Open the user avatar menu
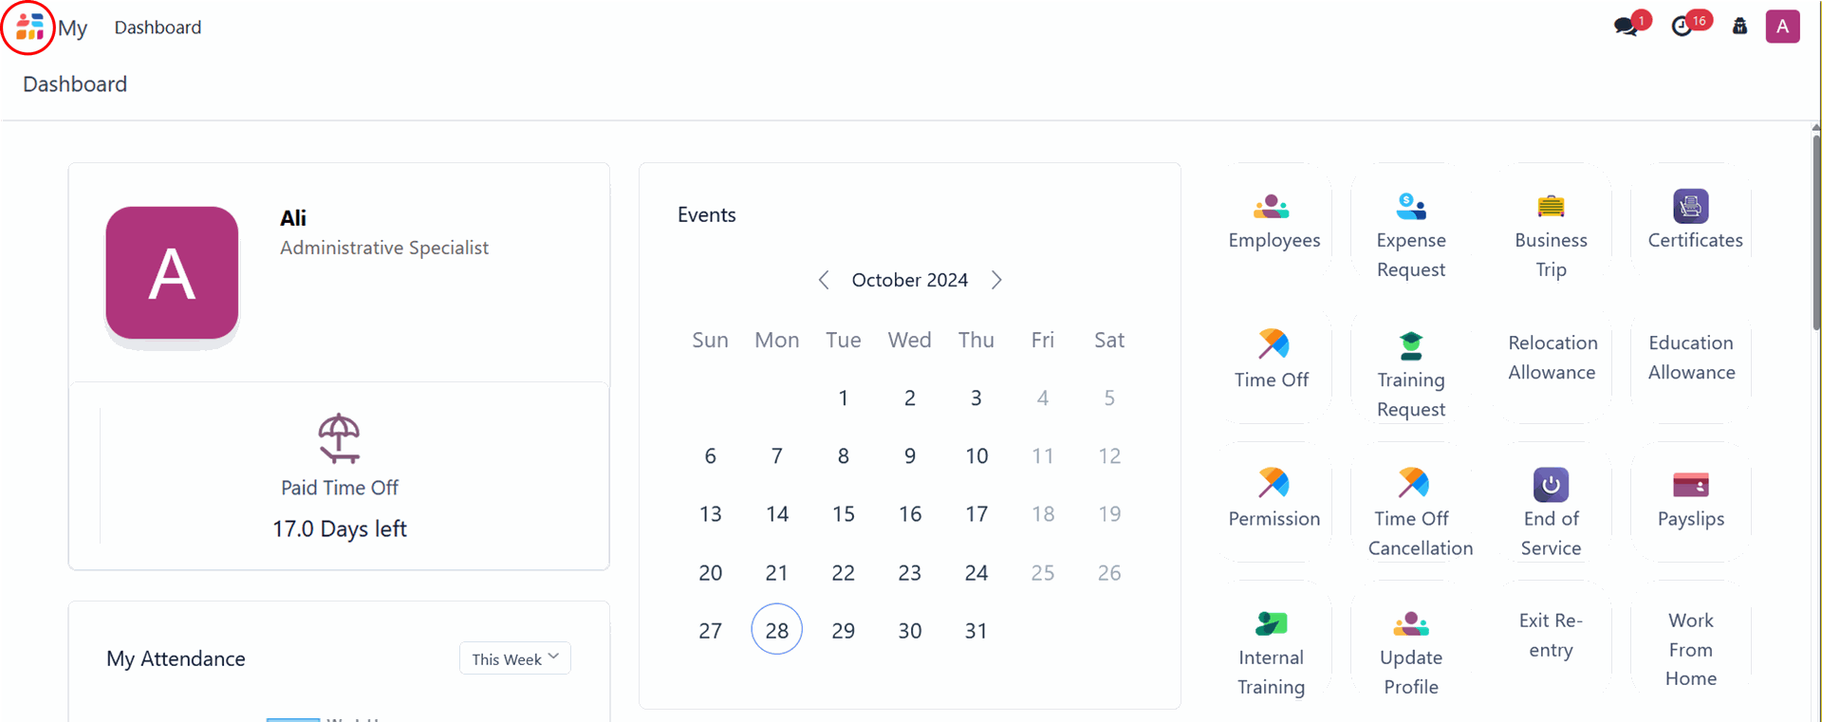1822x722 pixels. (1782, 27)
